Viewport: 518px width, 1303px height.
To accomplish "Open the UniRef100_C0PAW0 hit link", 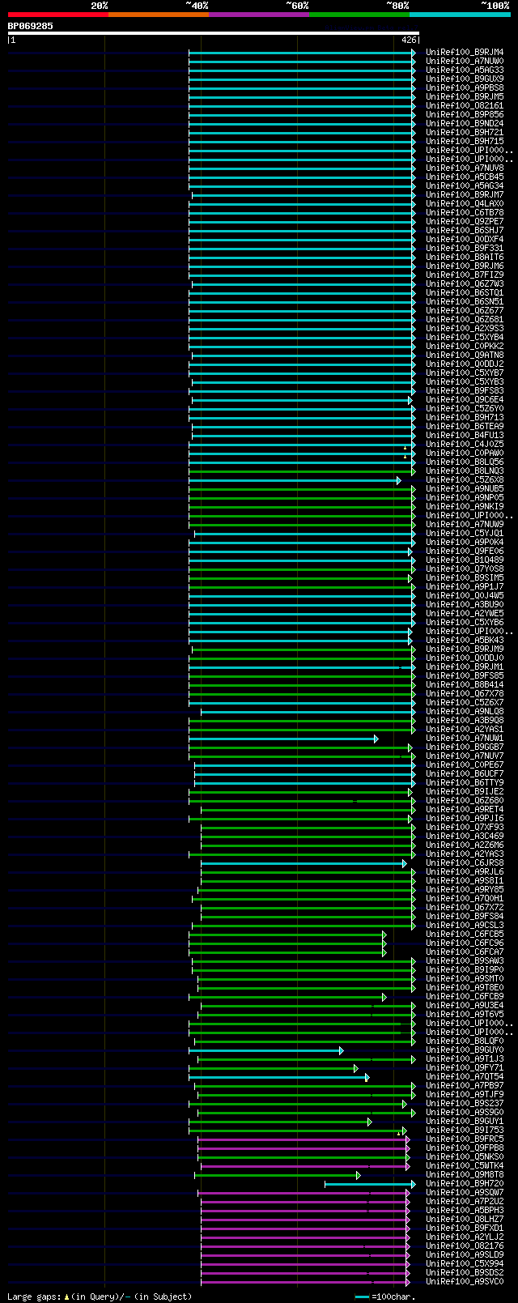I will point(465,453).
